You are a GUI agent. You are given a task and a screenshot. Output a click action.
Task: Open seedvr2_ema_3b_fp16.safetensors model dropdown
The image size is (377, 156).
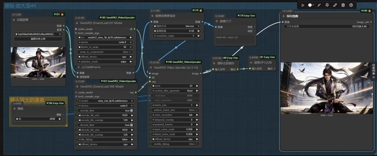(x=105, y=38)
